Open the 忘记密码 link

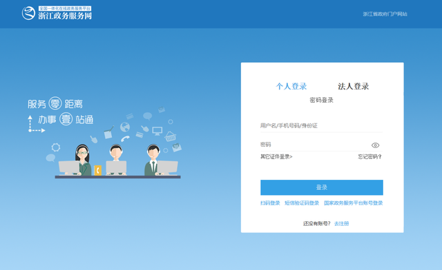[370, 156]
